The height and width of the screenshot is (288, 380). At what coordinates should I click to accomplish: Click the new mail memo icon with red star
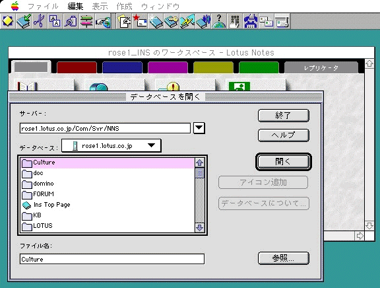click(140, 21)
